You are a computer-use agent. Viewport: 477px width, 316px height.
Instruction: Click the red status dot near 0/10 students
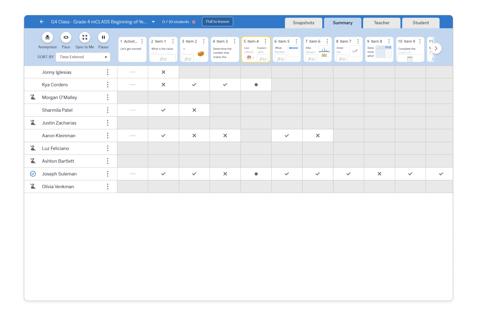pyautogui.click(x=193, y=22)
